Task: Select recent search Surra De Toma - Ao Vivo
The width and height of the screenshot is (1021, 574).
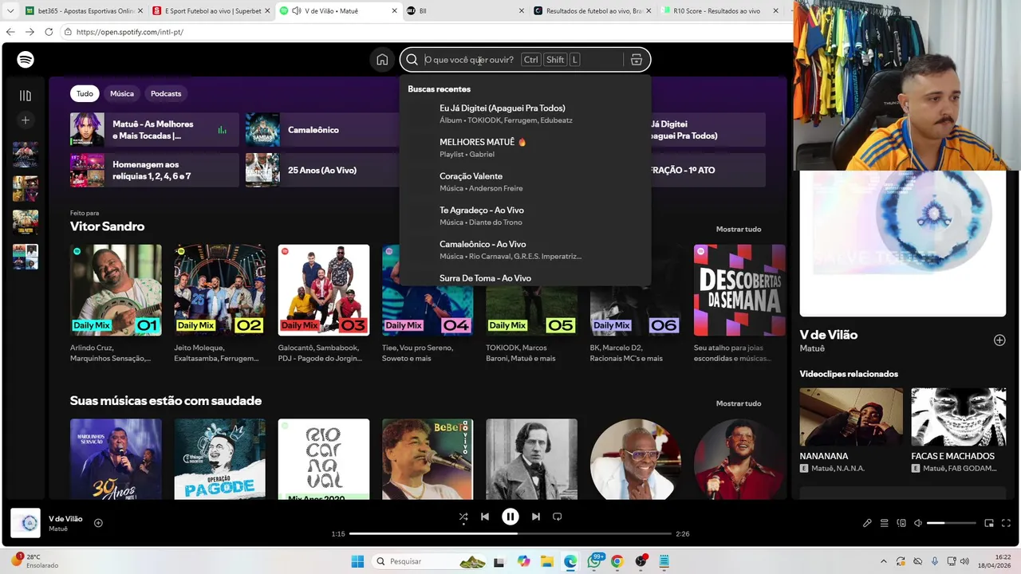Action: coord(525,278)
